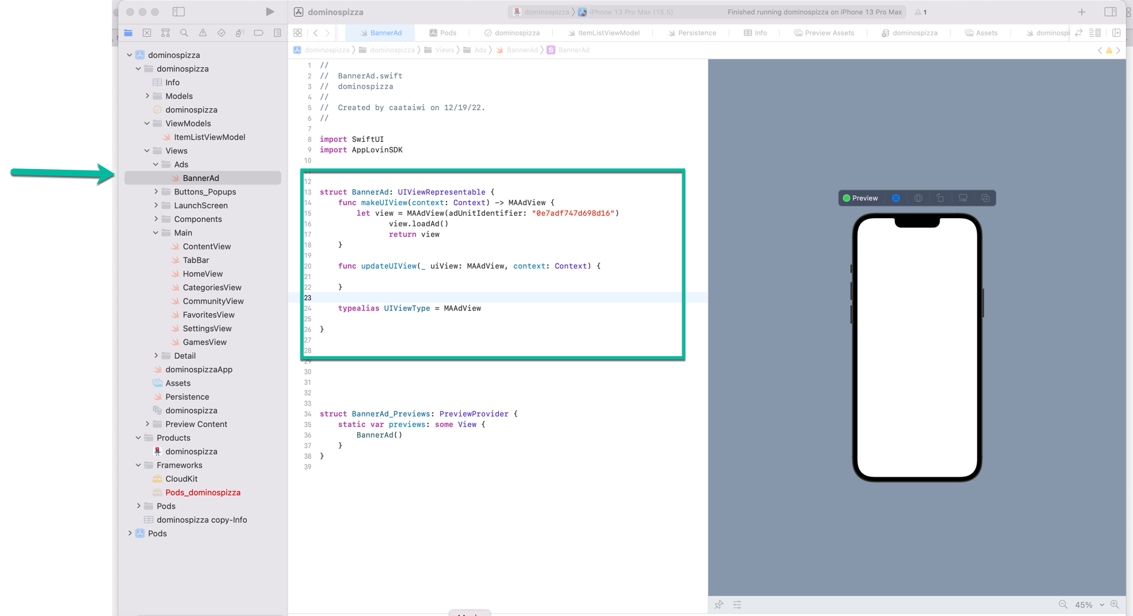Select the CommunityView file
This screenshot has height=616, width=1133.
coord(213,301)
